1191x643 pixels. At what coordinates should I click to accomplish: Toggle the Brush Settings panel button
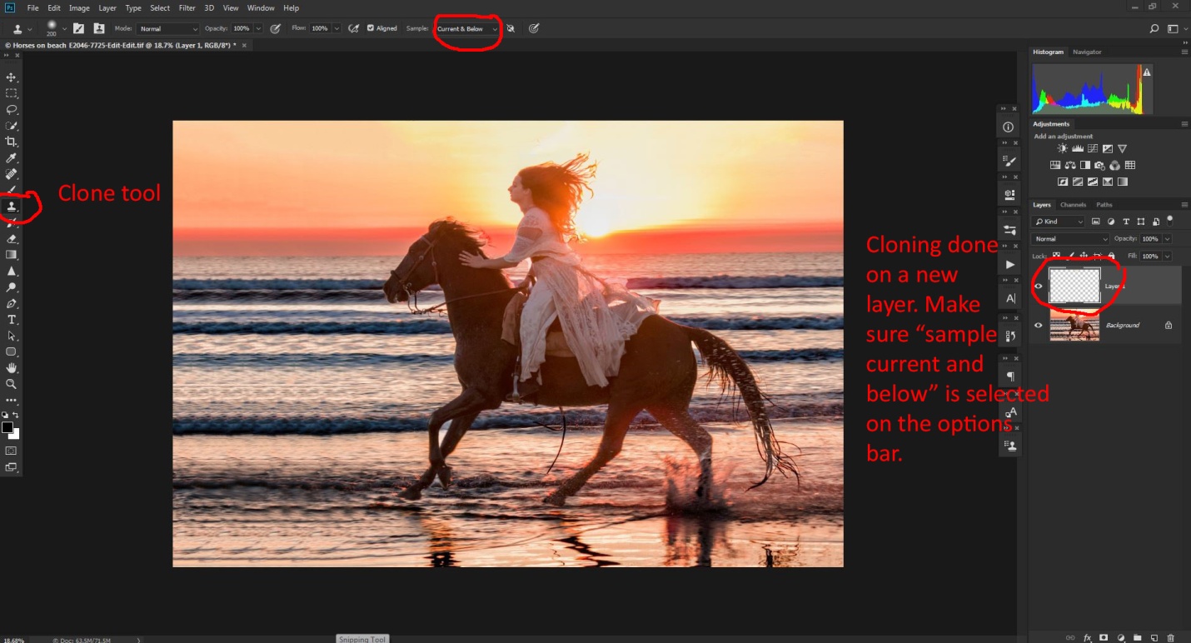(x=78, y=28)
